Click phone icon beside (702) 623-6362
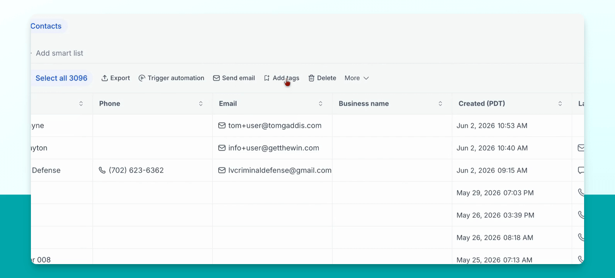Viewport: 615px width, 278px height. [102, 170]
